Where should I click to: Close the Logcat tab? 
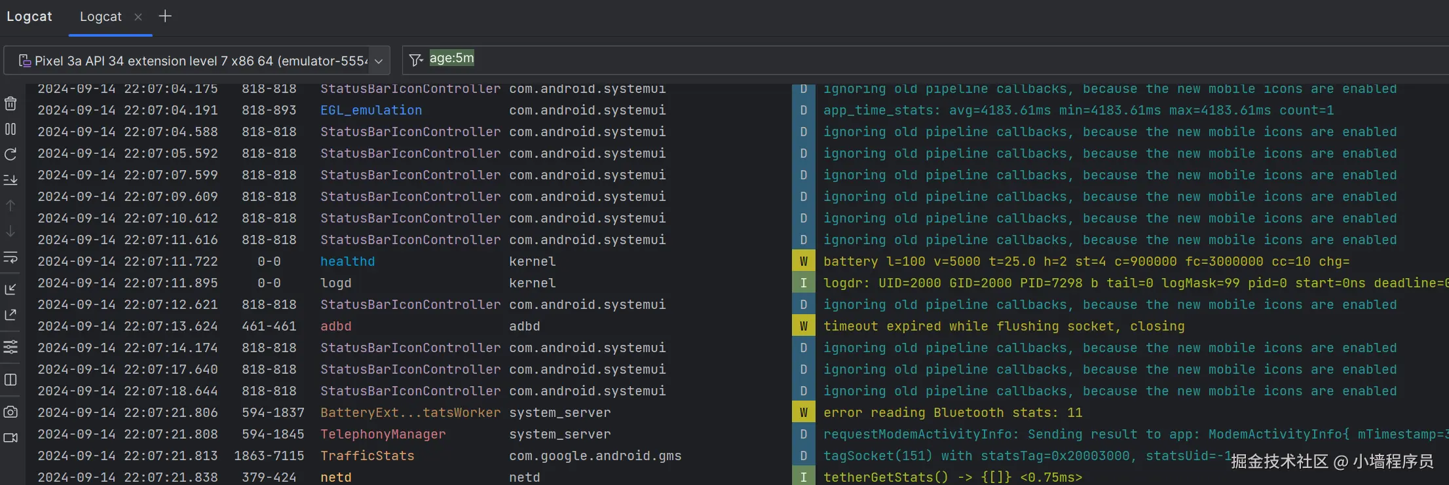(x=138, y=17)
